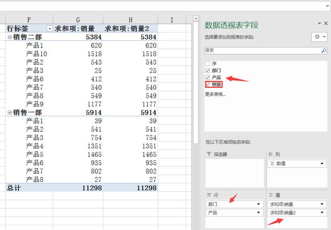Select the 求和项:销量 header cell

(x=78, y=28)
